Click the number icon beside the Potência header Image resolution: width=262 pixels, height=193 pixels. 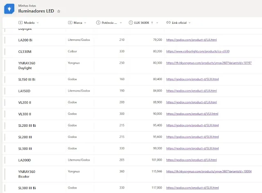99,23
